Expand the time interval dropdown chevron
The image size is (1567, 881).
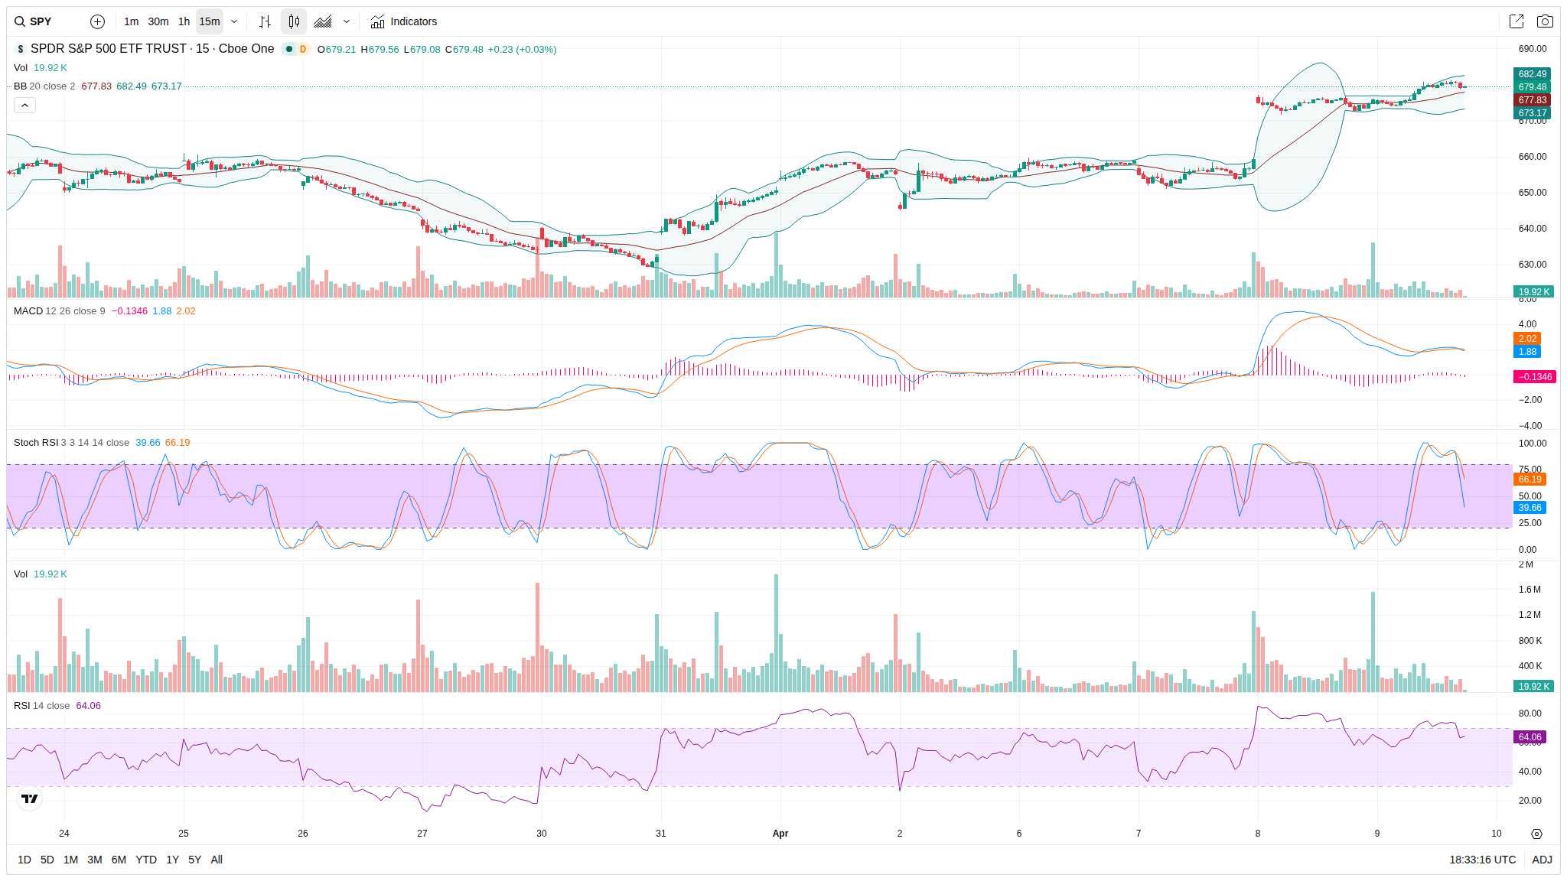[x=234, y=21]
